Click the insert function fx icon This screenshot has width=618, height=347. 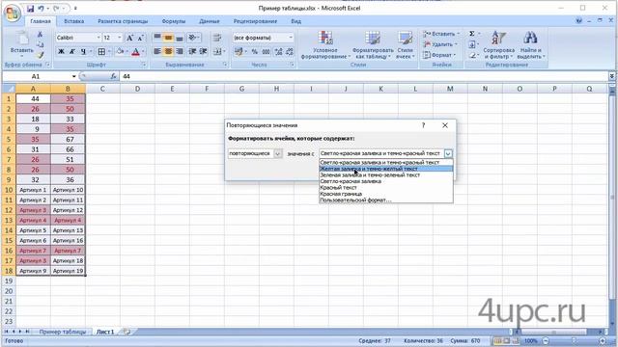(113, 76)
